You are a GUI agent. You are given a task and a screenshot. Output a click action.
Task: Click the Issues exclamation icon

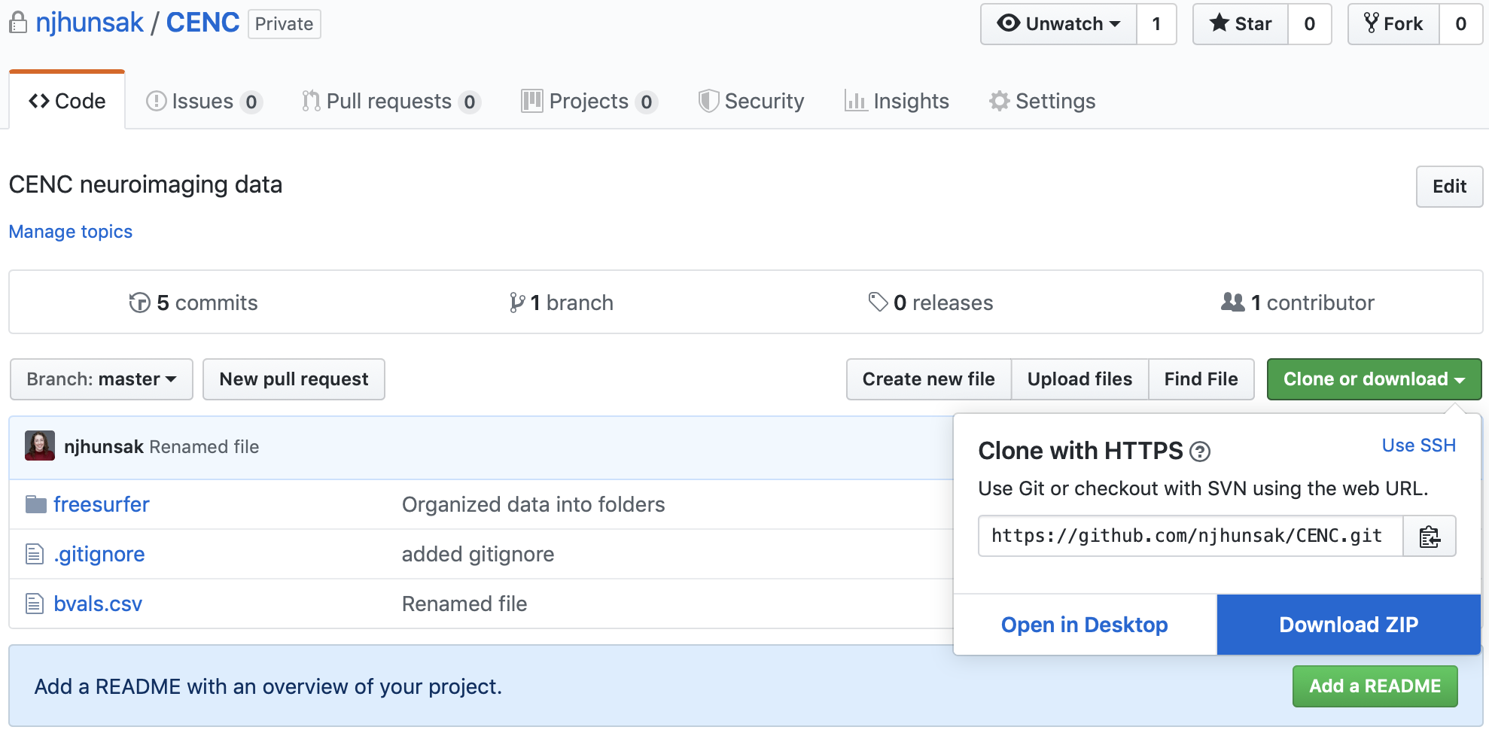(156, 101)
